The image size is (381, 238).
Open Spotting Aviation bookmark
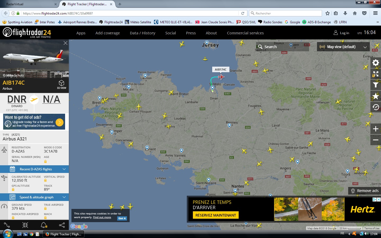[17, 22]
